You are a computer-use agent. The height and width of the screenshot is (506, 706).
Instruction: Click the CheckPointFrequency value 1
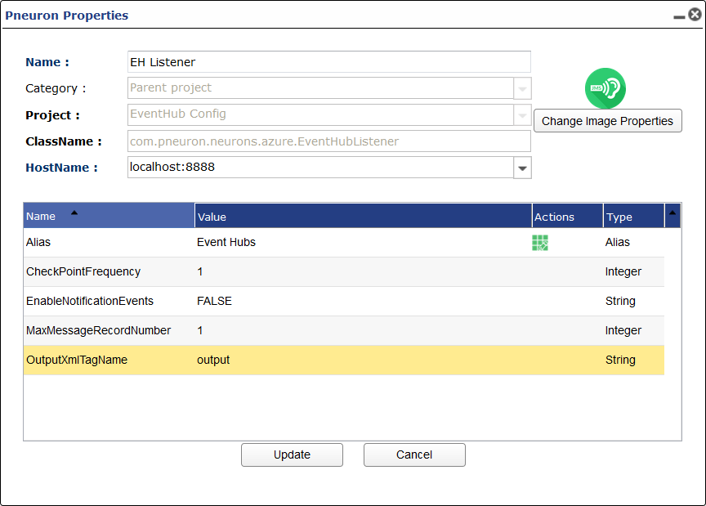coord(200,271)
